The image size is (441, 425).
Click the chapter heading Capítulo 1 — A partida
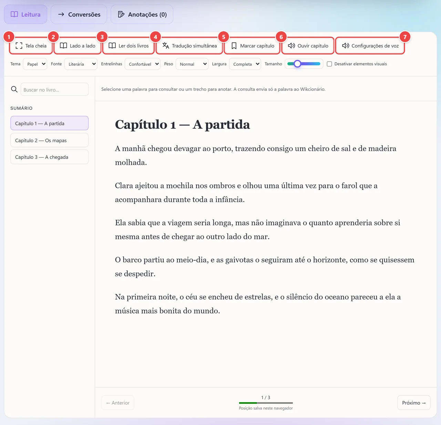click(x=182, y=124)
